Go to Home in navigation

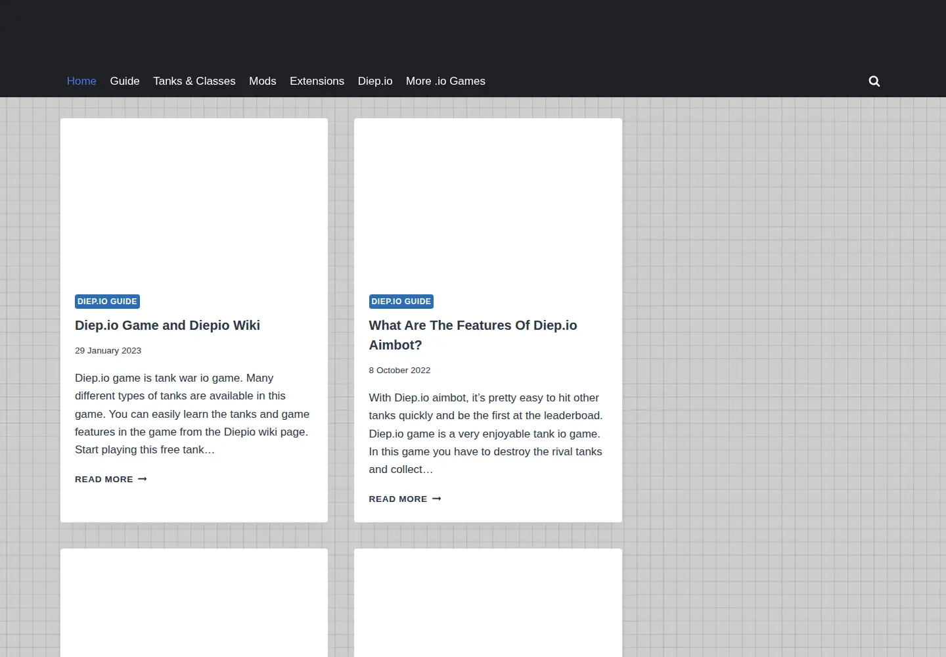81,81
